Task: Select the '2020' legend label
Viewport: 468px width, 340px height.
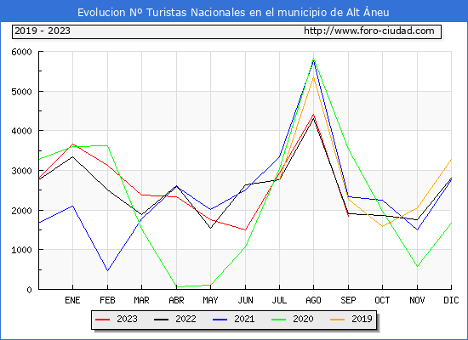Action: coord(303,319)
